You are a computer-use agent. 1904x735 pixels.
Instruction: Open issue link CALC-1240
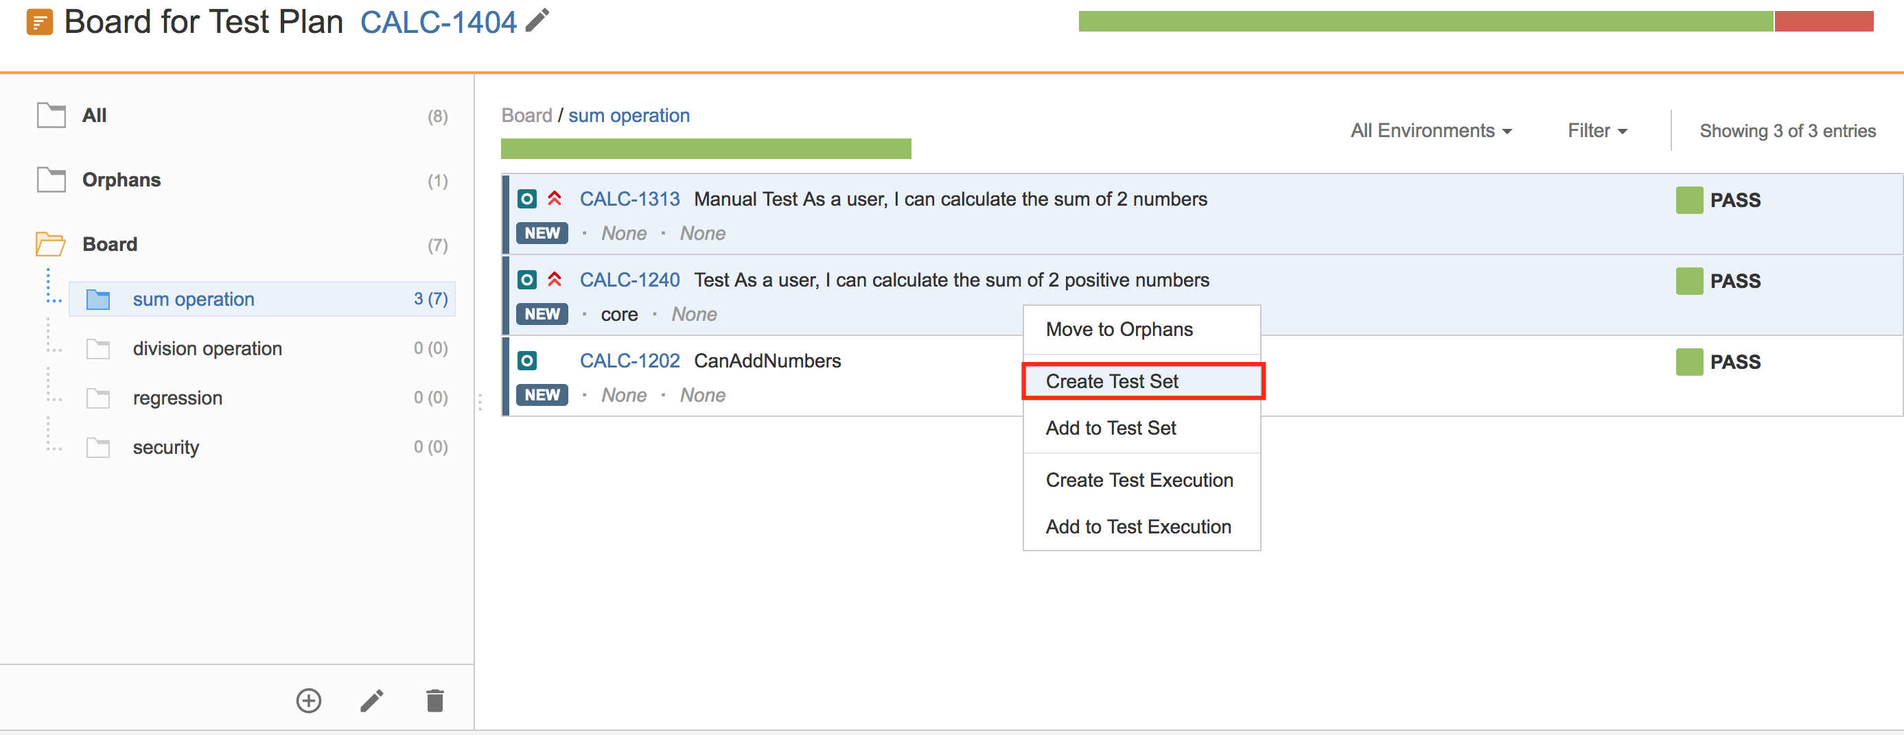tap(629, 280)
